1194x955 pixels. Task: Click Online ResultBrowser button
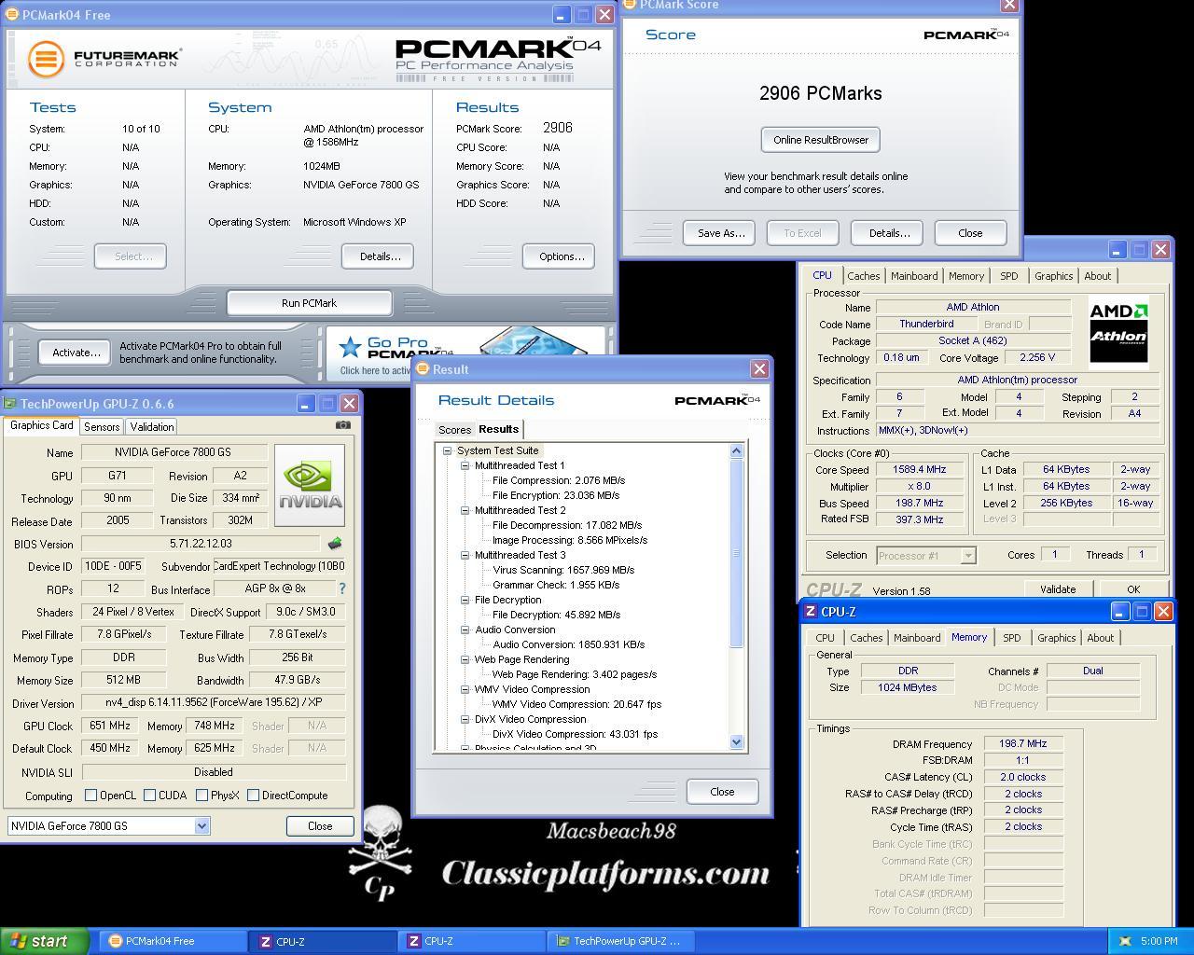821,140
